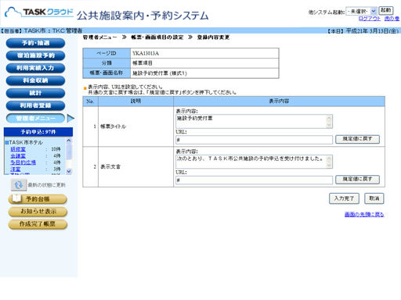Click the 入力完了 button

coord(344,198)
